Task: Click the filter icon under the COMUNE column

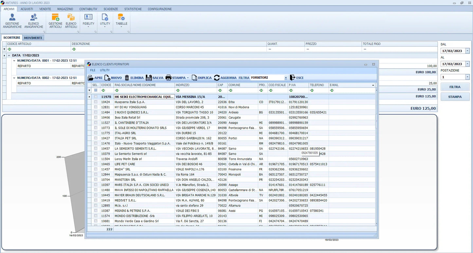Action: (230, 90)
